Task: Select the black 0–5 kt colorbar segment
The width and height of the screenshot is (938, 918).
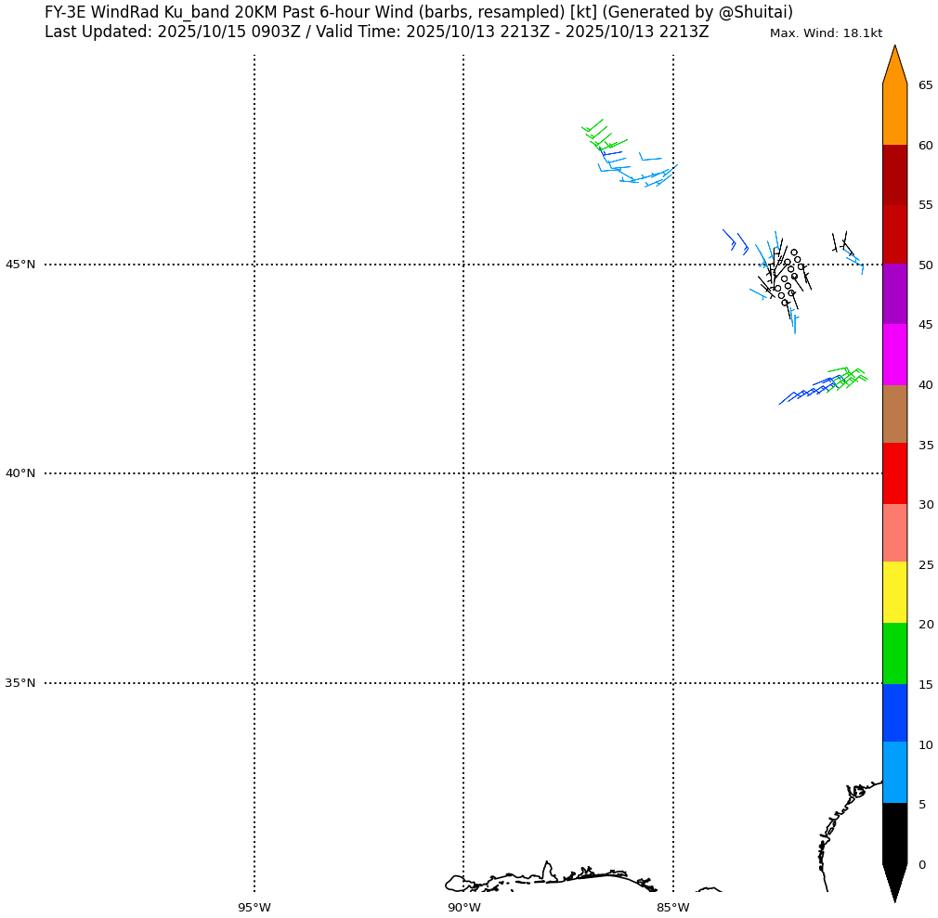Action: [894, 834]
